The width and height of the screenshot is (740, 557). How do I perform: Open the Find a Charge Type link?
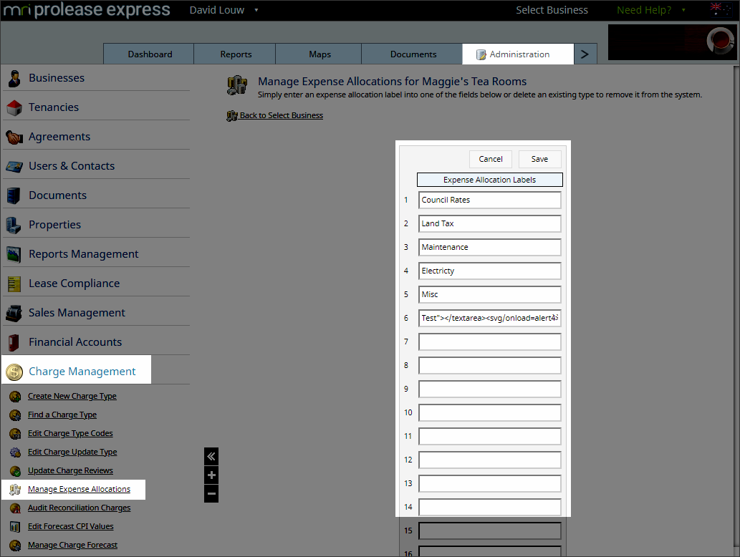[62, 415]
